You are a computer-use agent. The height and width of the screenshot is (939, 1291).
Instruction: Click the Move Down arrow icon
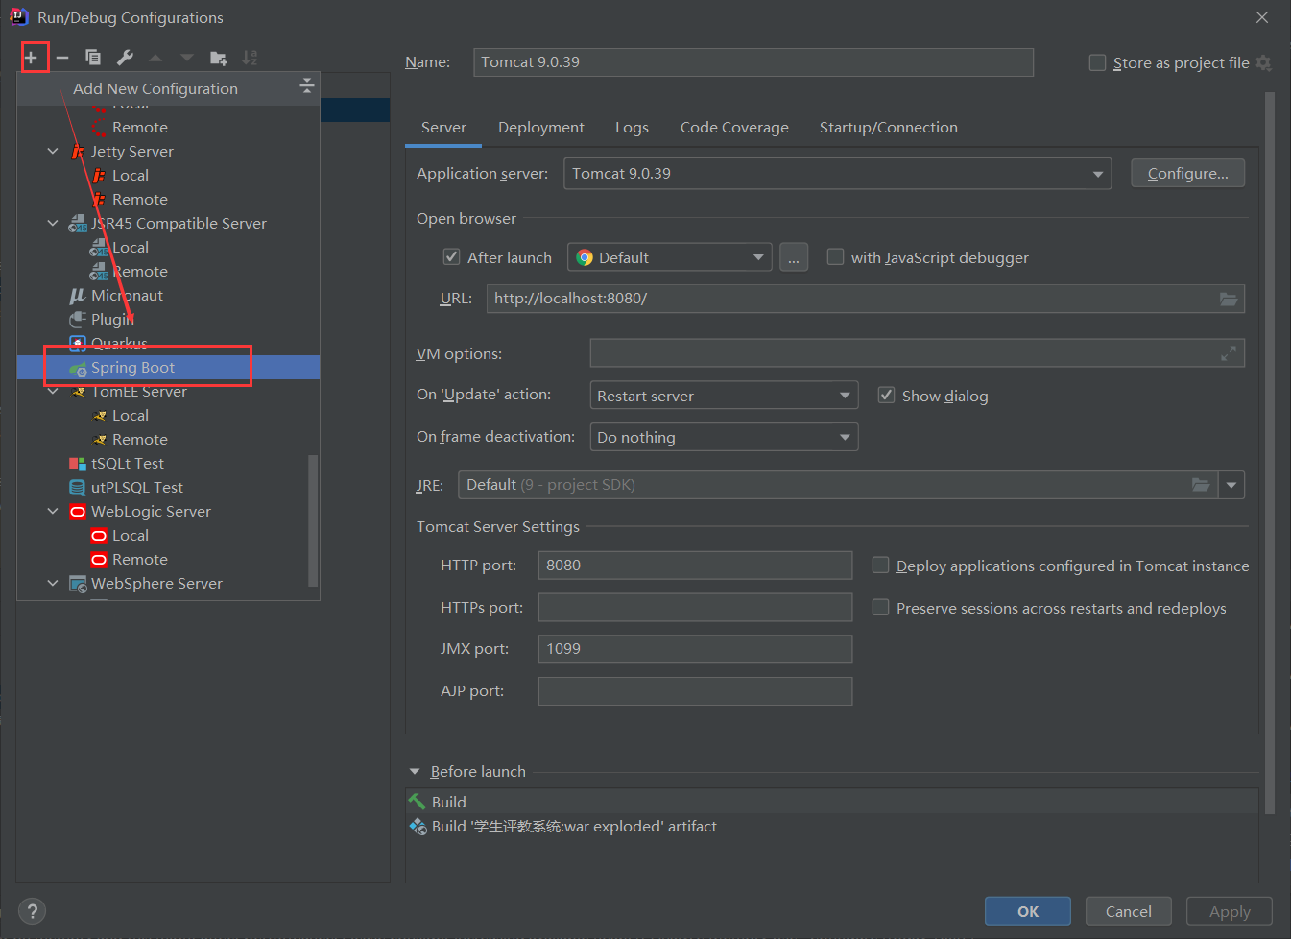187,58
